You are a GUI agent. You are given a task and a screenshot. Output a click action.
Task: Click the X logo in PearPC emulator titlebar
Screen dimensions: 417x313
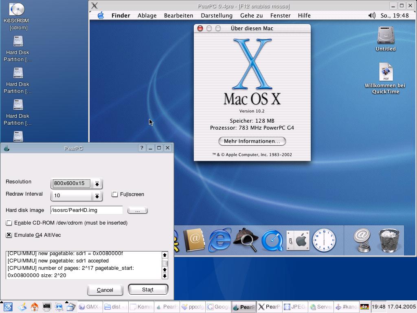(94, 6)
